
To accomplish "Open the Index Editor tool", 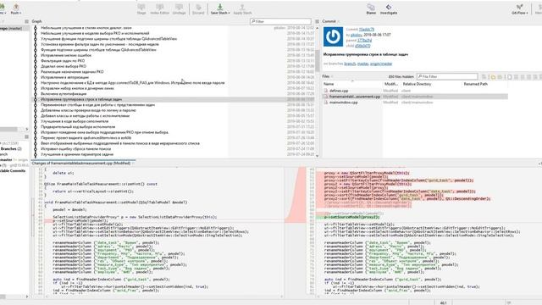I will (x=160, y=9).
